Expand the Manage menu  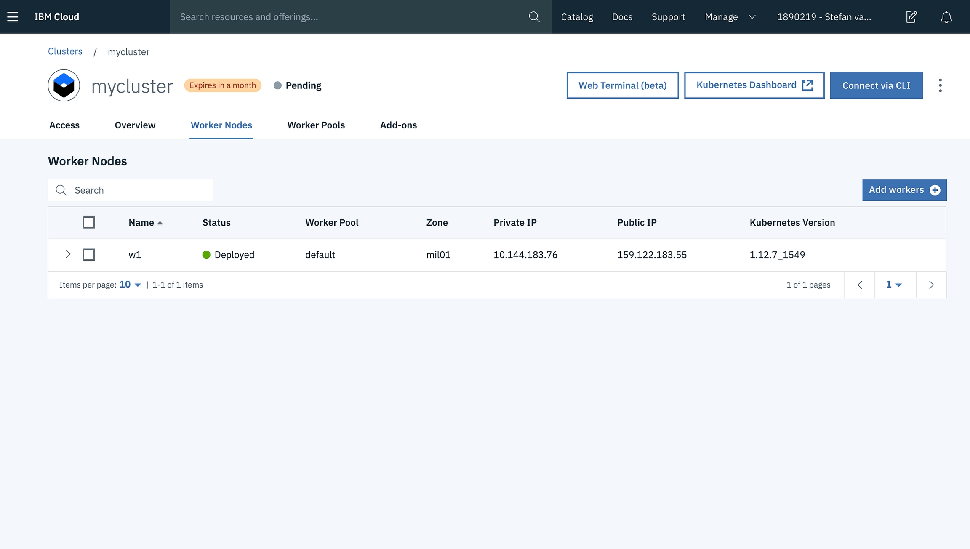[730, 17]
